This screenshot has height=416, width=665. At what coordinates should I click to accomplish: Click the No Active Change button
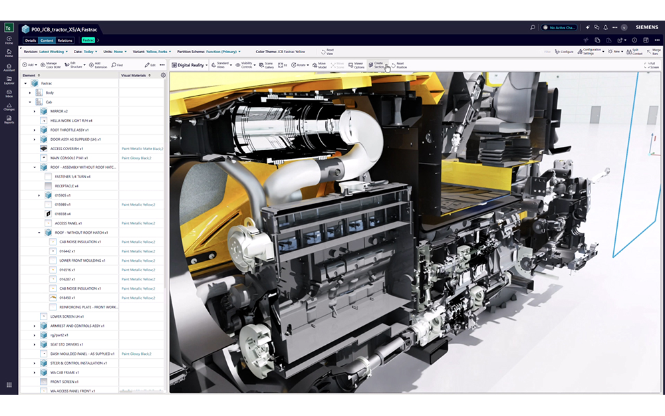click(x=559, y=27)
